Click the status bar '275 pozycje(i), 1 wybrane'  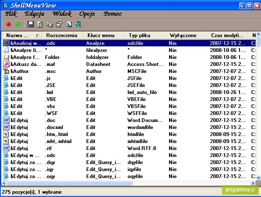click(x=32, y=192)
